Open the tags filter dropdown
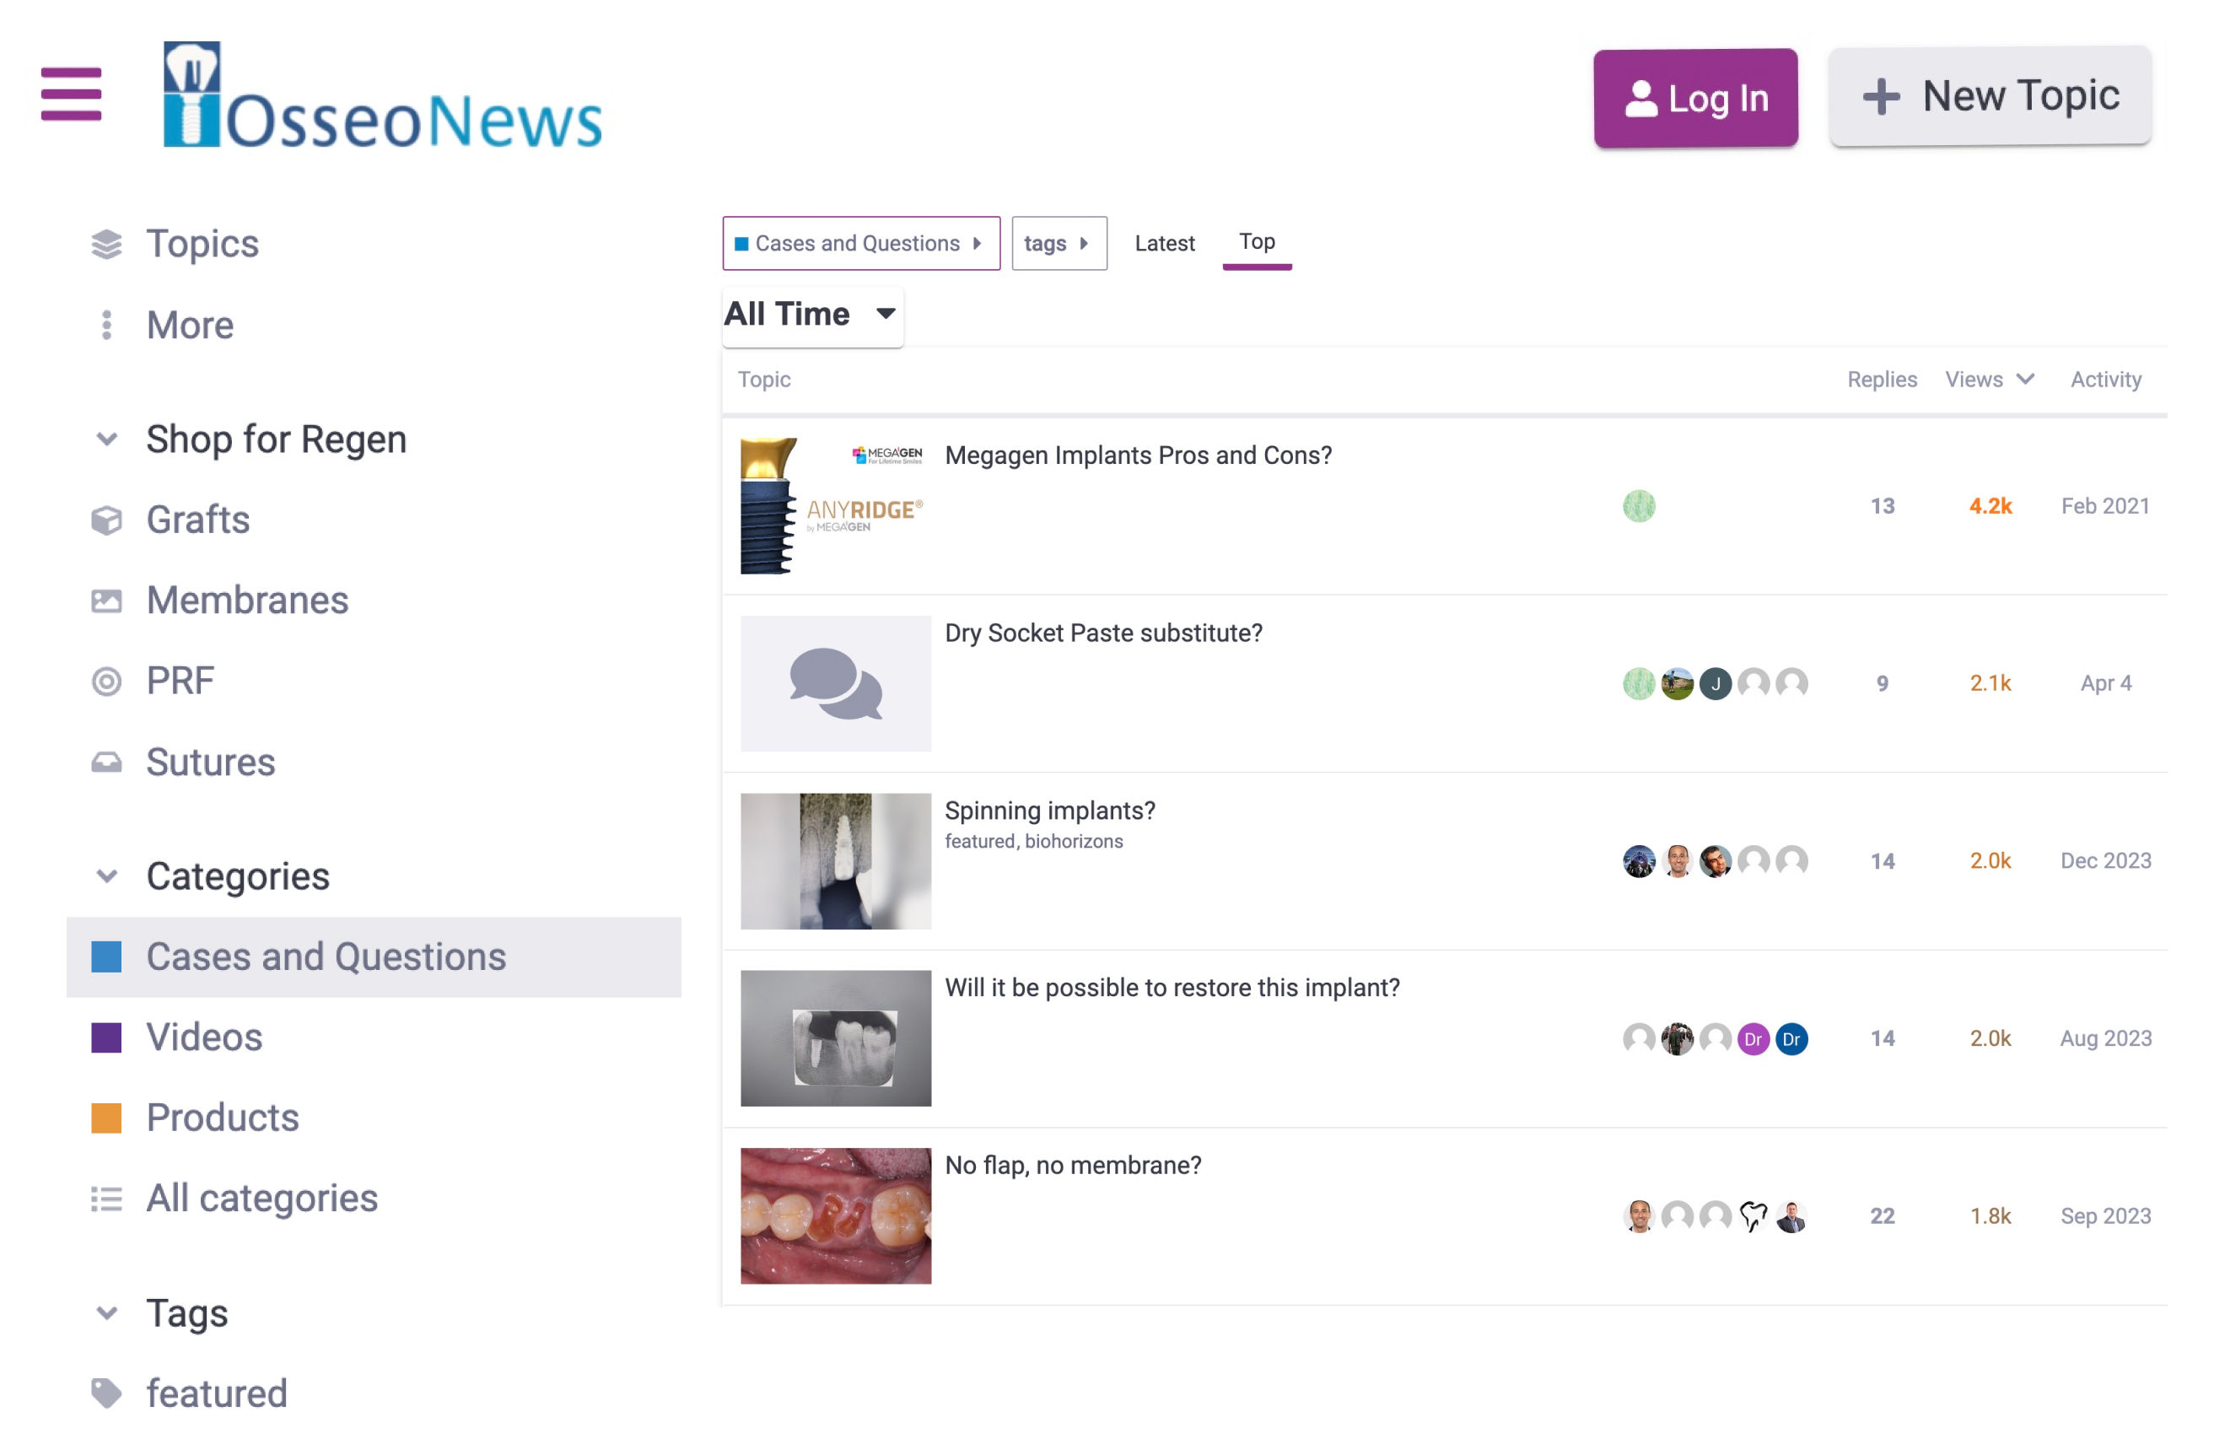The image size is (2225, 1444). click(1059, 243)
